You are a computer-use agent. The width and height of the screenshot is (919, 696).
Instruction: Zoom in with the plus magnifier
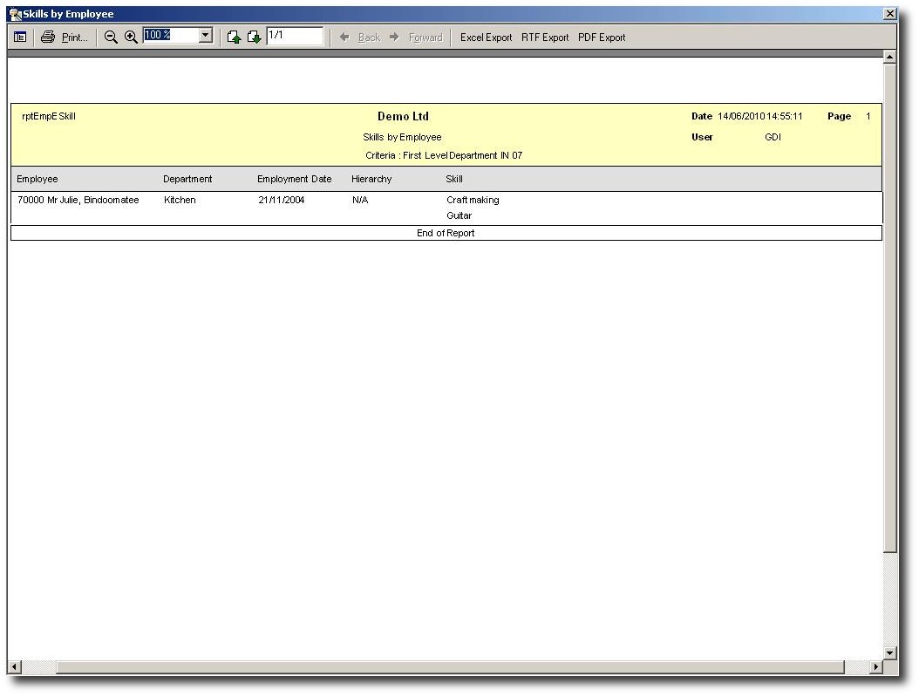[x=131, y=38]
